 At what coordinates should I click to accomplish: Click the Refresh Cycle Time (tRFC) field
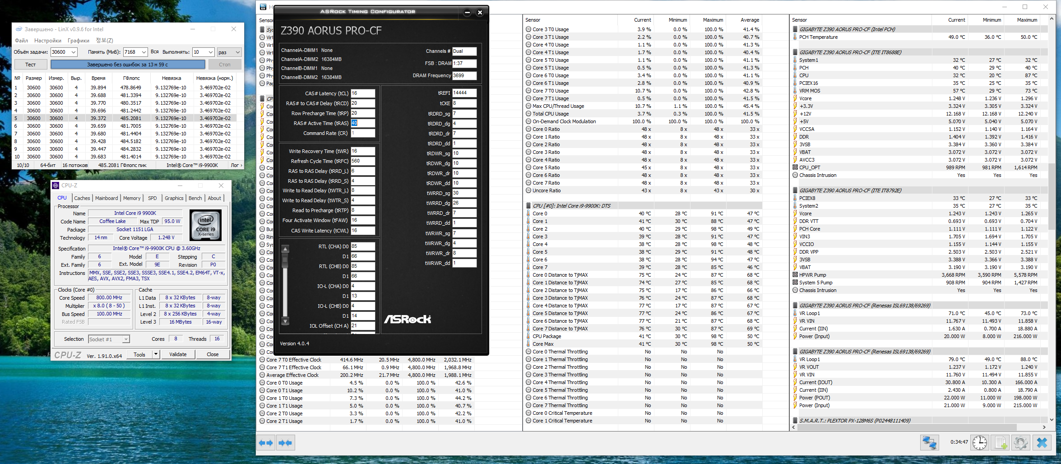click(x=363, y=161)
